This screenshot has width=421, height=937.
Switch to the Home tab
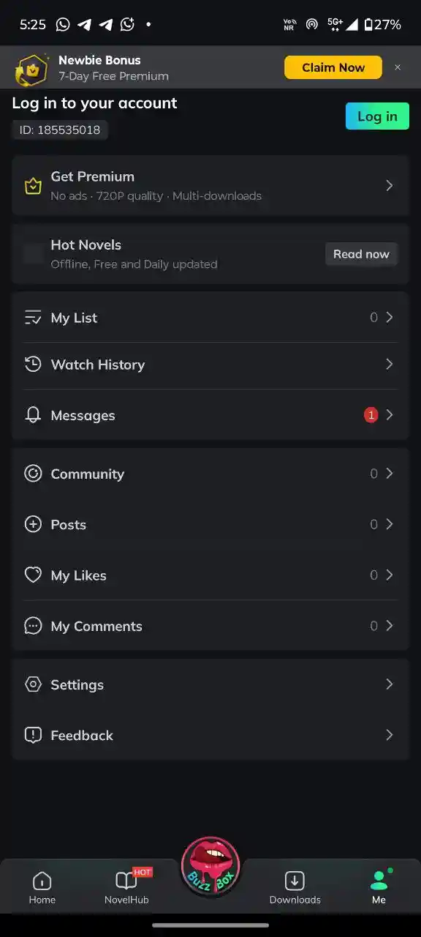pyautogui.click(x=42, y=888)
